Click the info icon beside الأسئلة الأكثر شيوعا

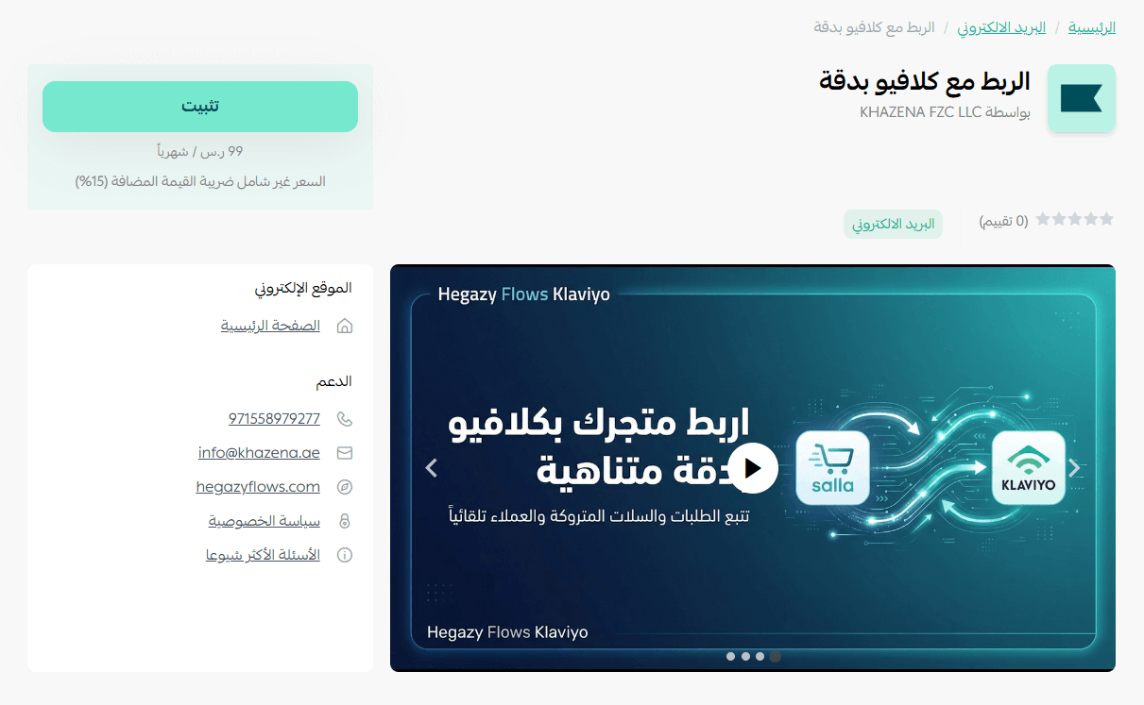[345, 555]
